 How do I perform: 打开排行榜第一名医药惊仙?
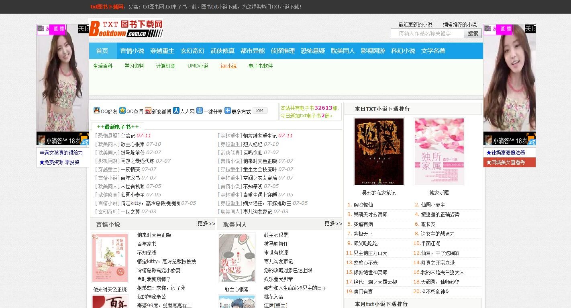tap(364, 204)
